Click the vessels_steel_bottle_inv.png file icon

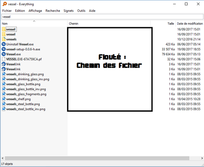click(x=4, y=109)
